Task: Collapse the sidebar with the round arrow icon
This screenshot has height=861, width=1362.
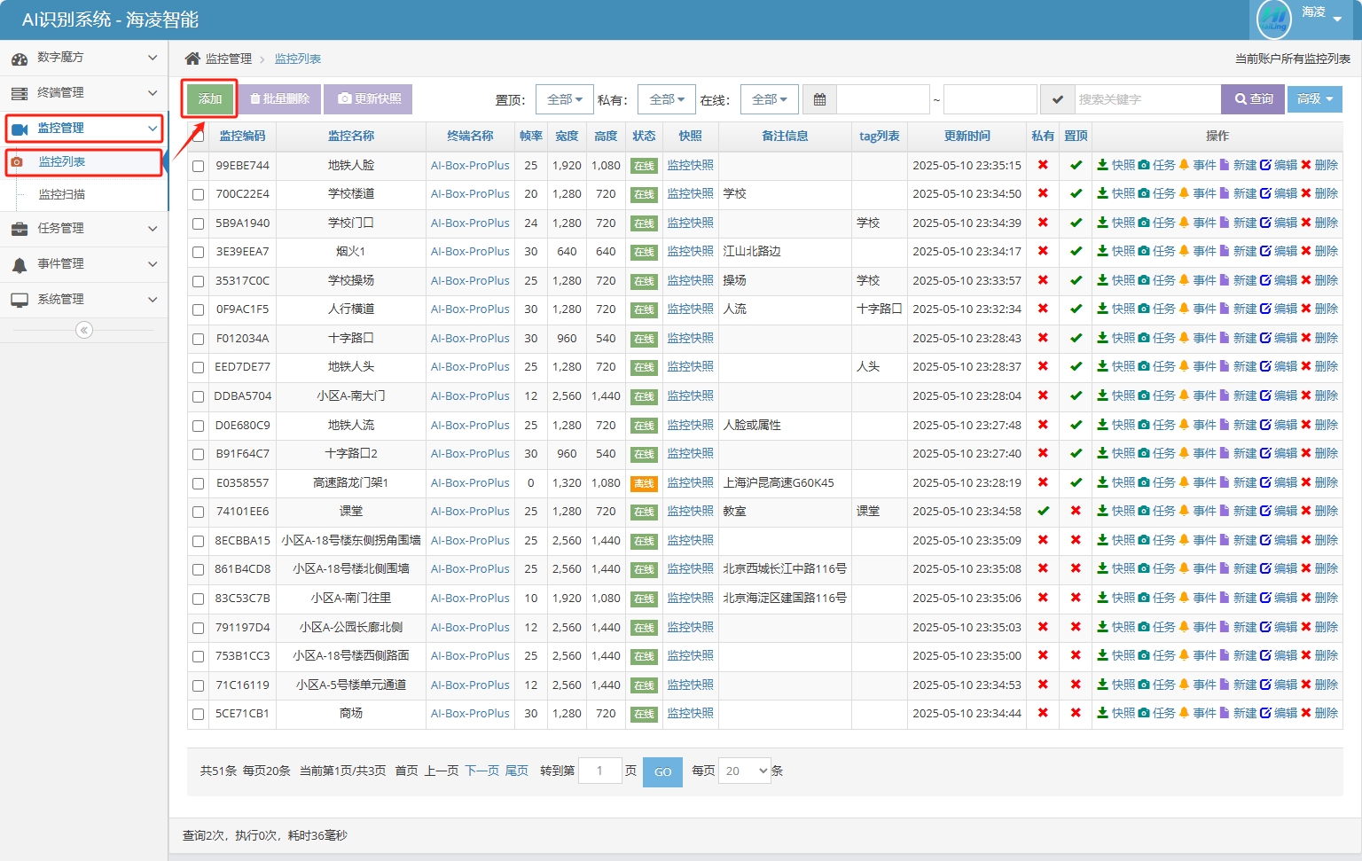Action: [x=84, y=330]
